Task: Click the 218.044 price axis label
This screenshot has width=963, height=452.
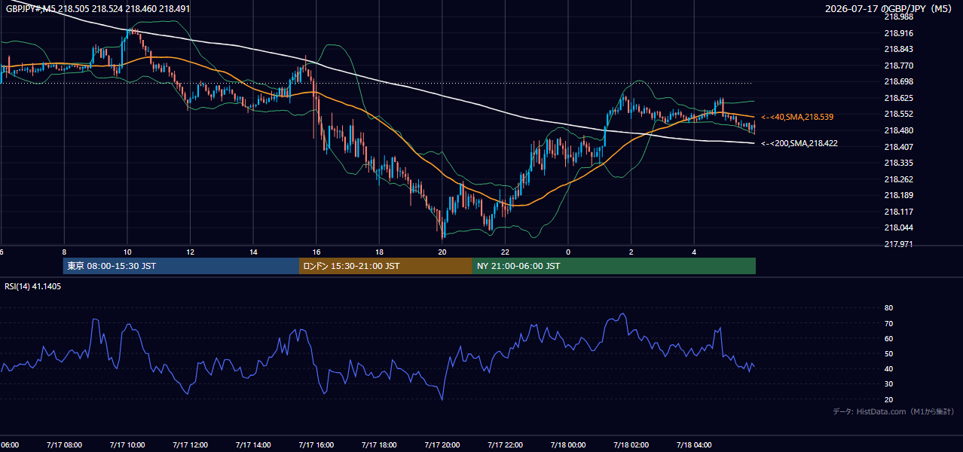Action: (x=898, y=228)
